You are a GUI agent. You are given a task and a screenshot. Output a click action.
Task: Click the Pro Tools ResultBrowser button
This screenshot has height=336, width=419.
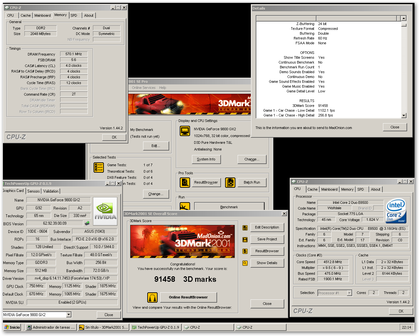(x=206, y=183)
